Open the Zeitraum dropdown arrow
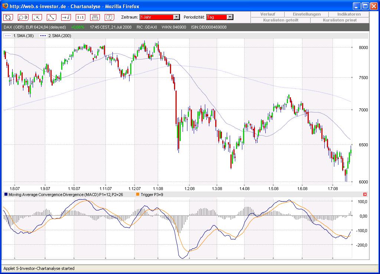380x274 pixels. pos(177,17)
